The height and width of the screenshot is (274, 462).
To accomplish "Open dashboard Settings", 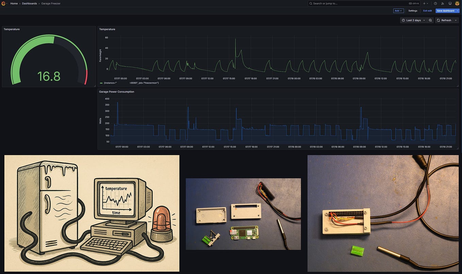I will 413,11.
